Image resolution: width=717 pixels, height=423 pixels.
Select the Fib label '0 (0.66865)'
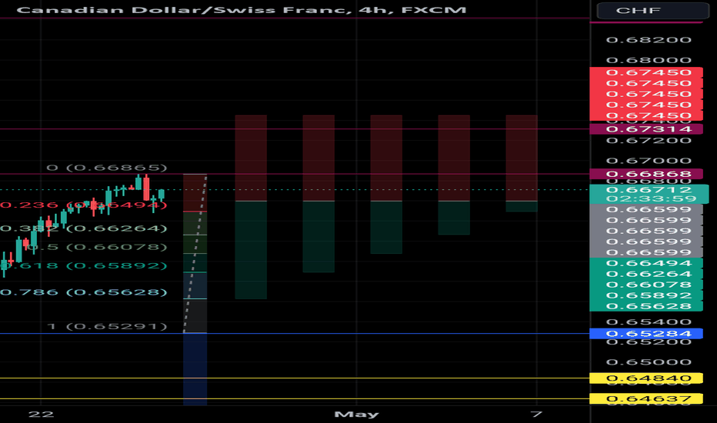point(107,168)
